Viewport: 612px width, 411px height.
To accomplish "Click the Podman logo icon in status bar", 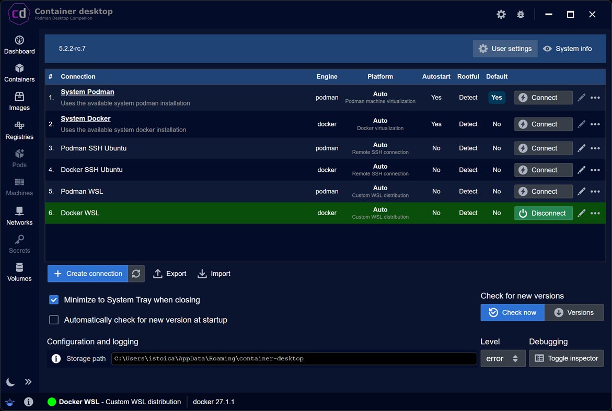I will click(x=10, y=402).
